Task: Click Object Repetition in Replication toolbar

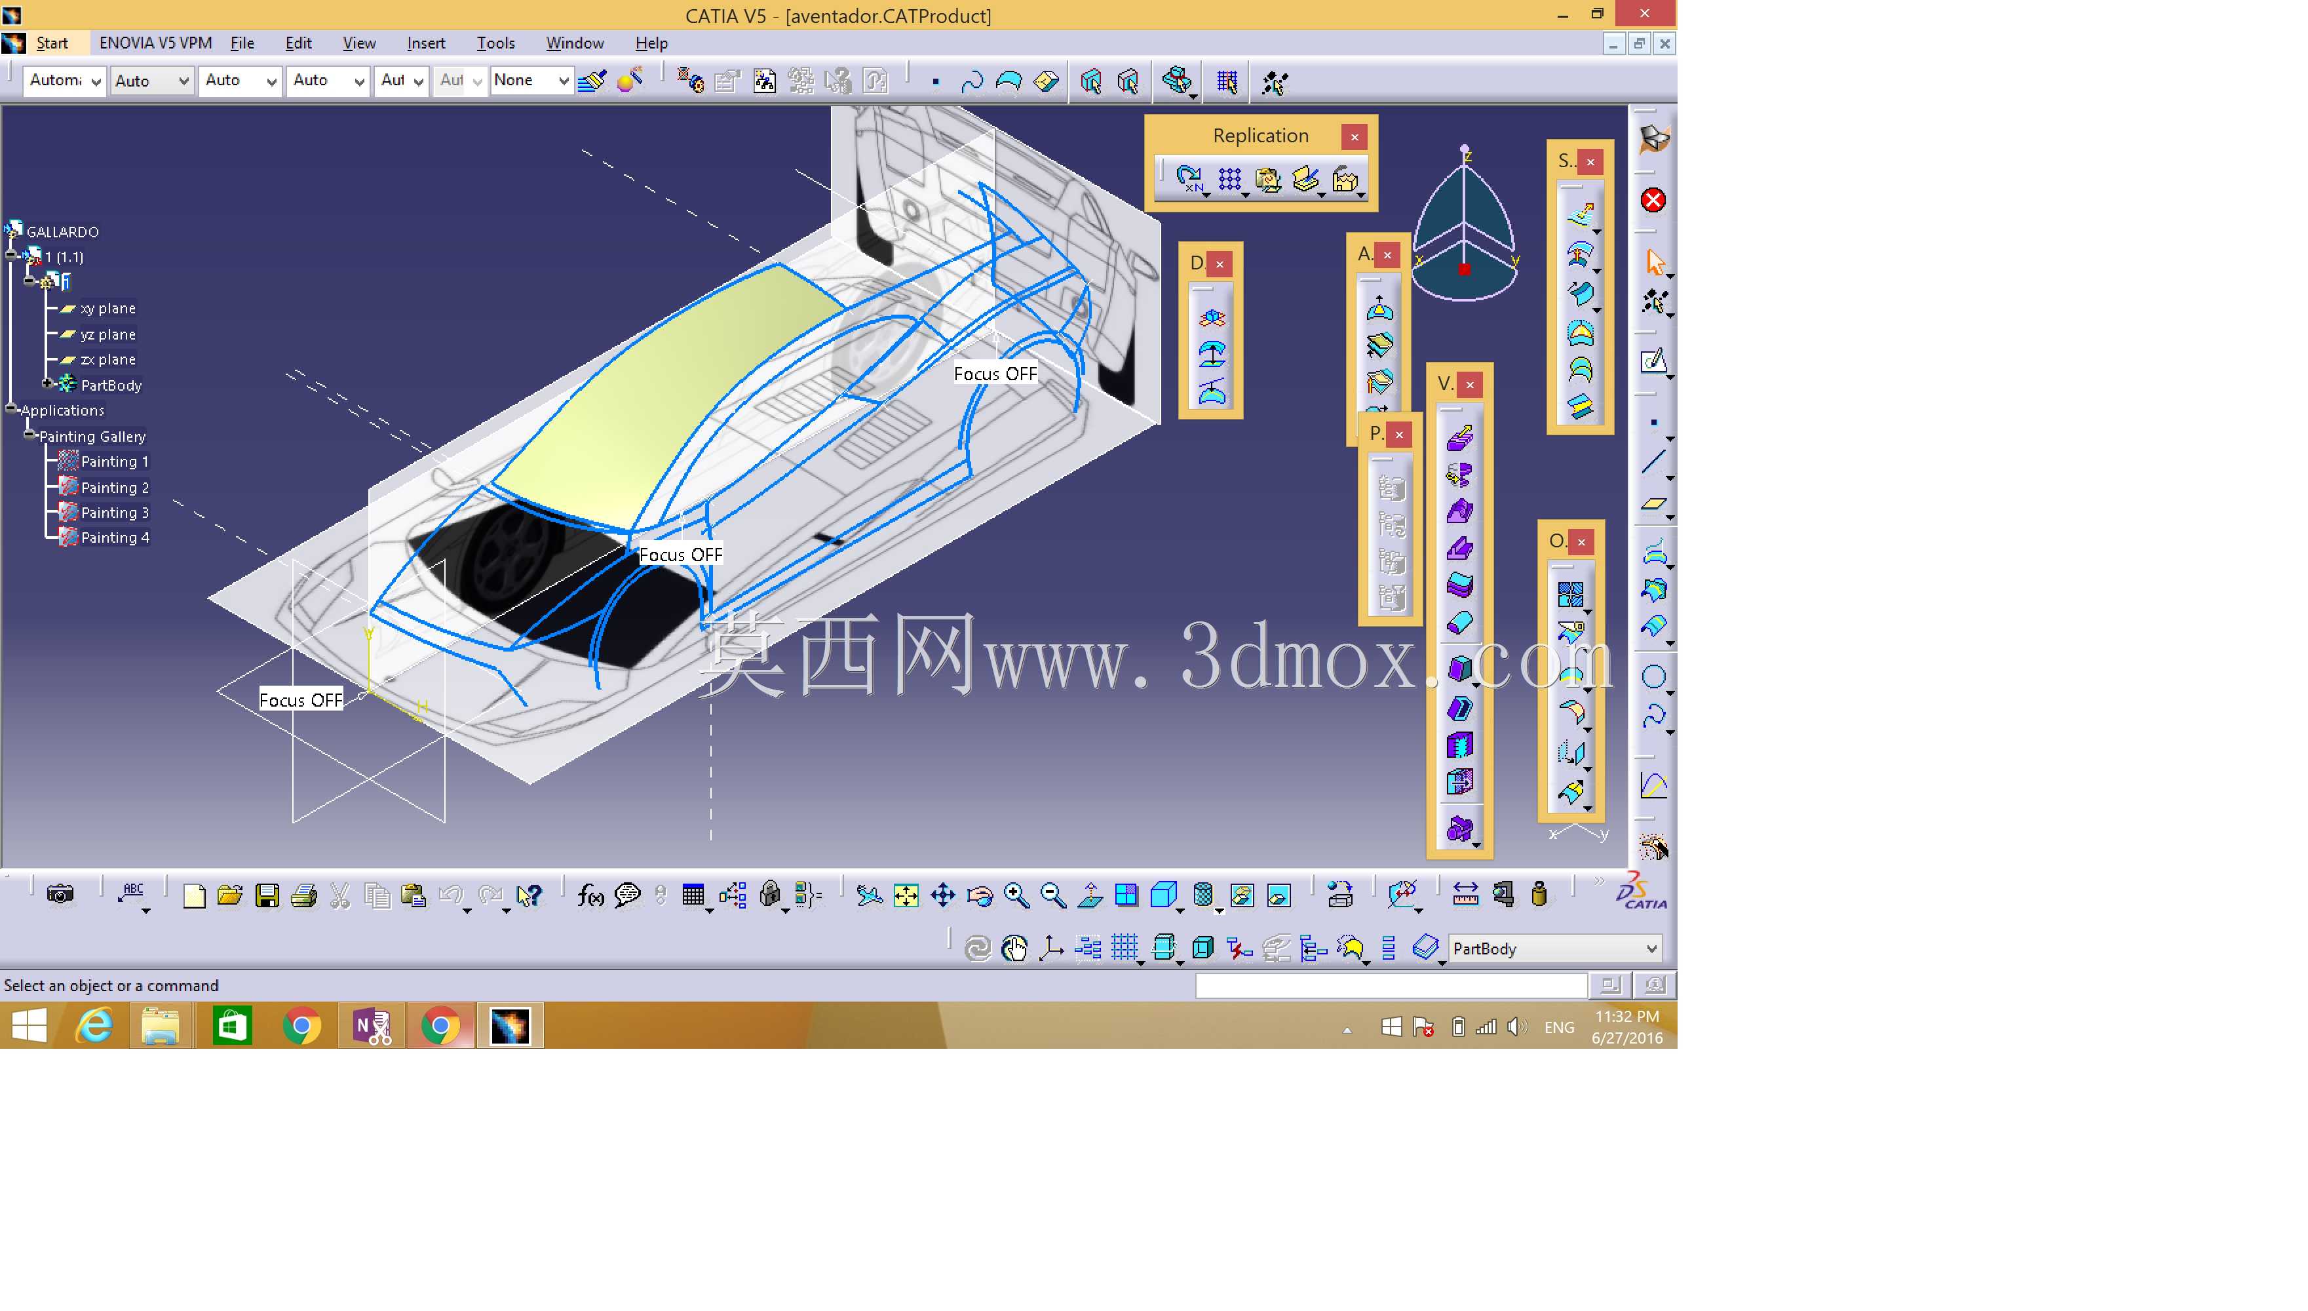Action: point(1190,179)
